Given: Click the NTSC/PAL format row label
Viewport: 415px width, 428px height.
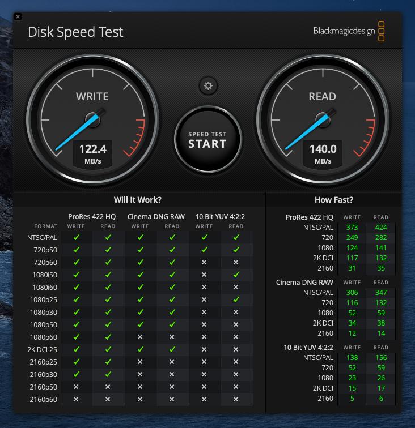Looking at the screenshot, I should [x=42, y=238].
